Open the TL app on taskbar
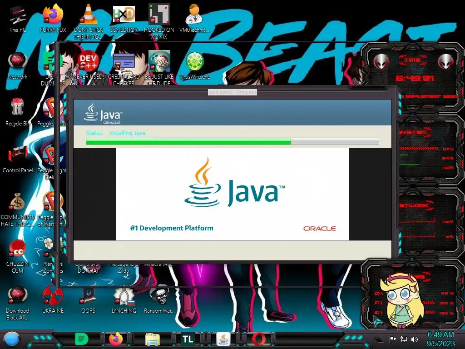The width and height of the screenshot is (465, 349). click(x=188, y=339)
